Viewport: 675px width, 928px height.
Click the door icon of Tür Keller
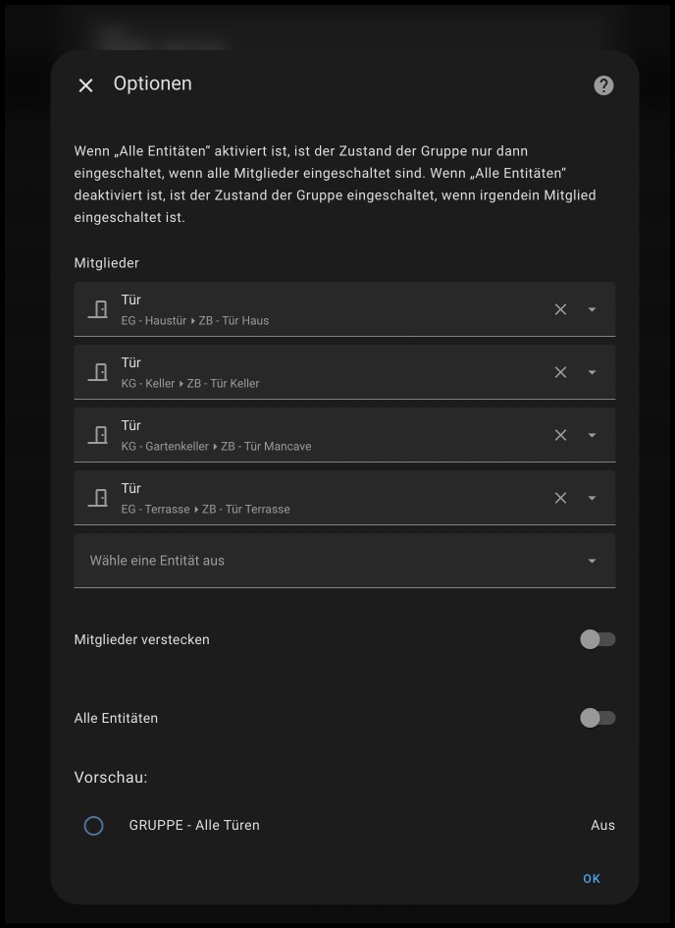[98, 372]
